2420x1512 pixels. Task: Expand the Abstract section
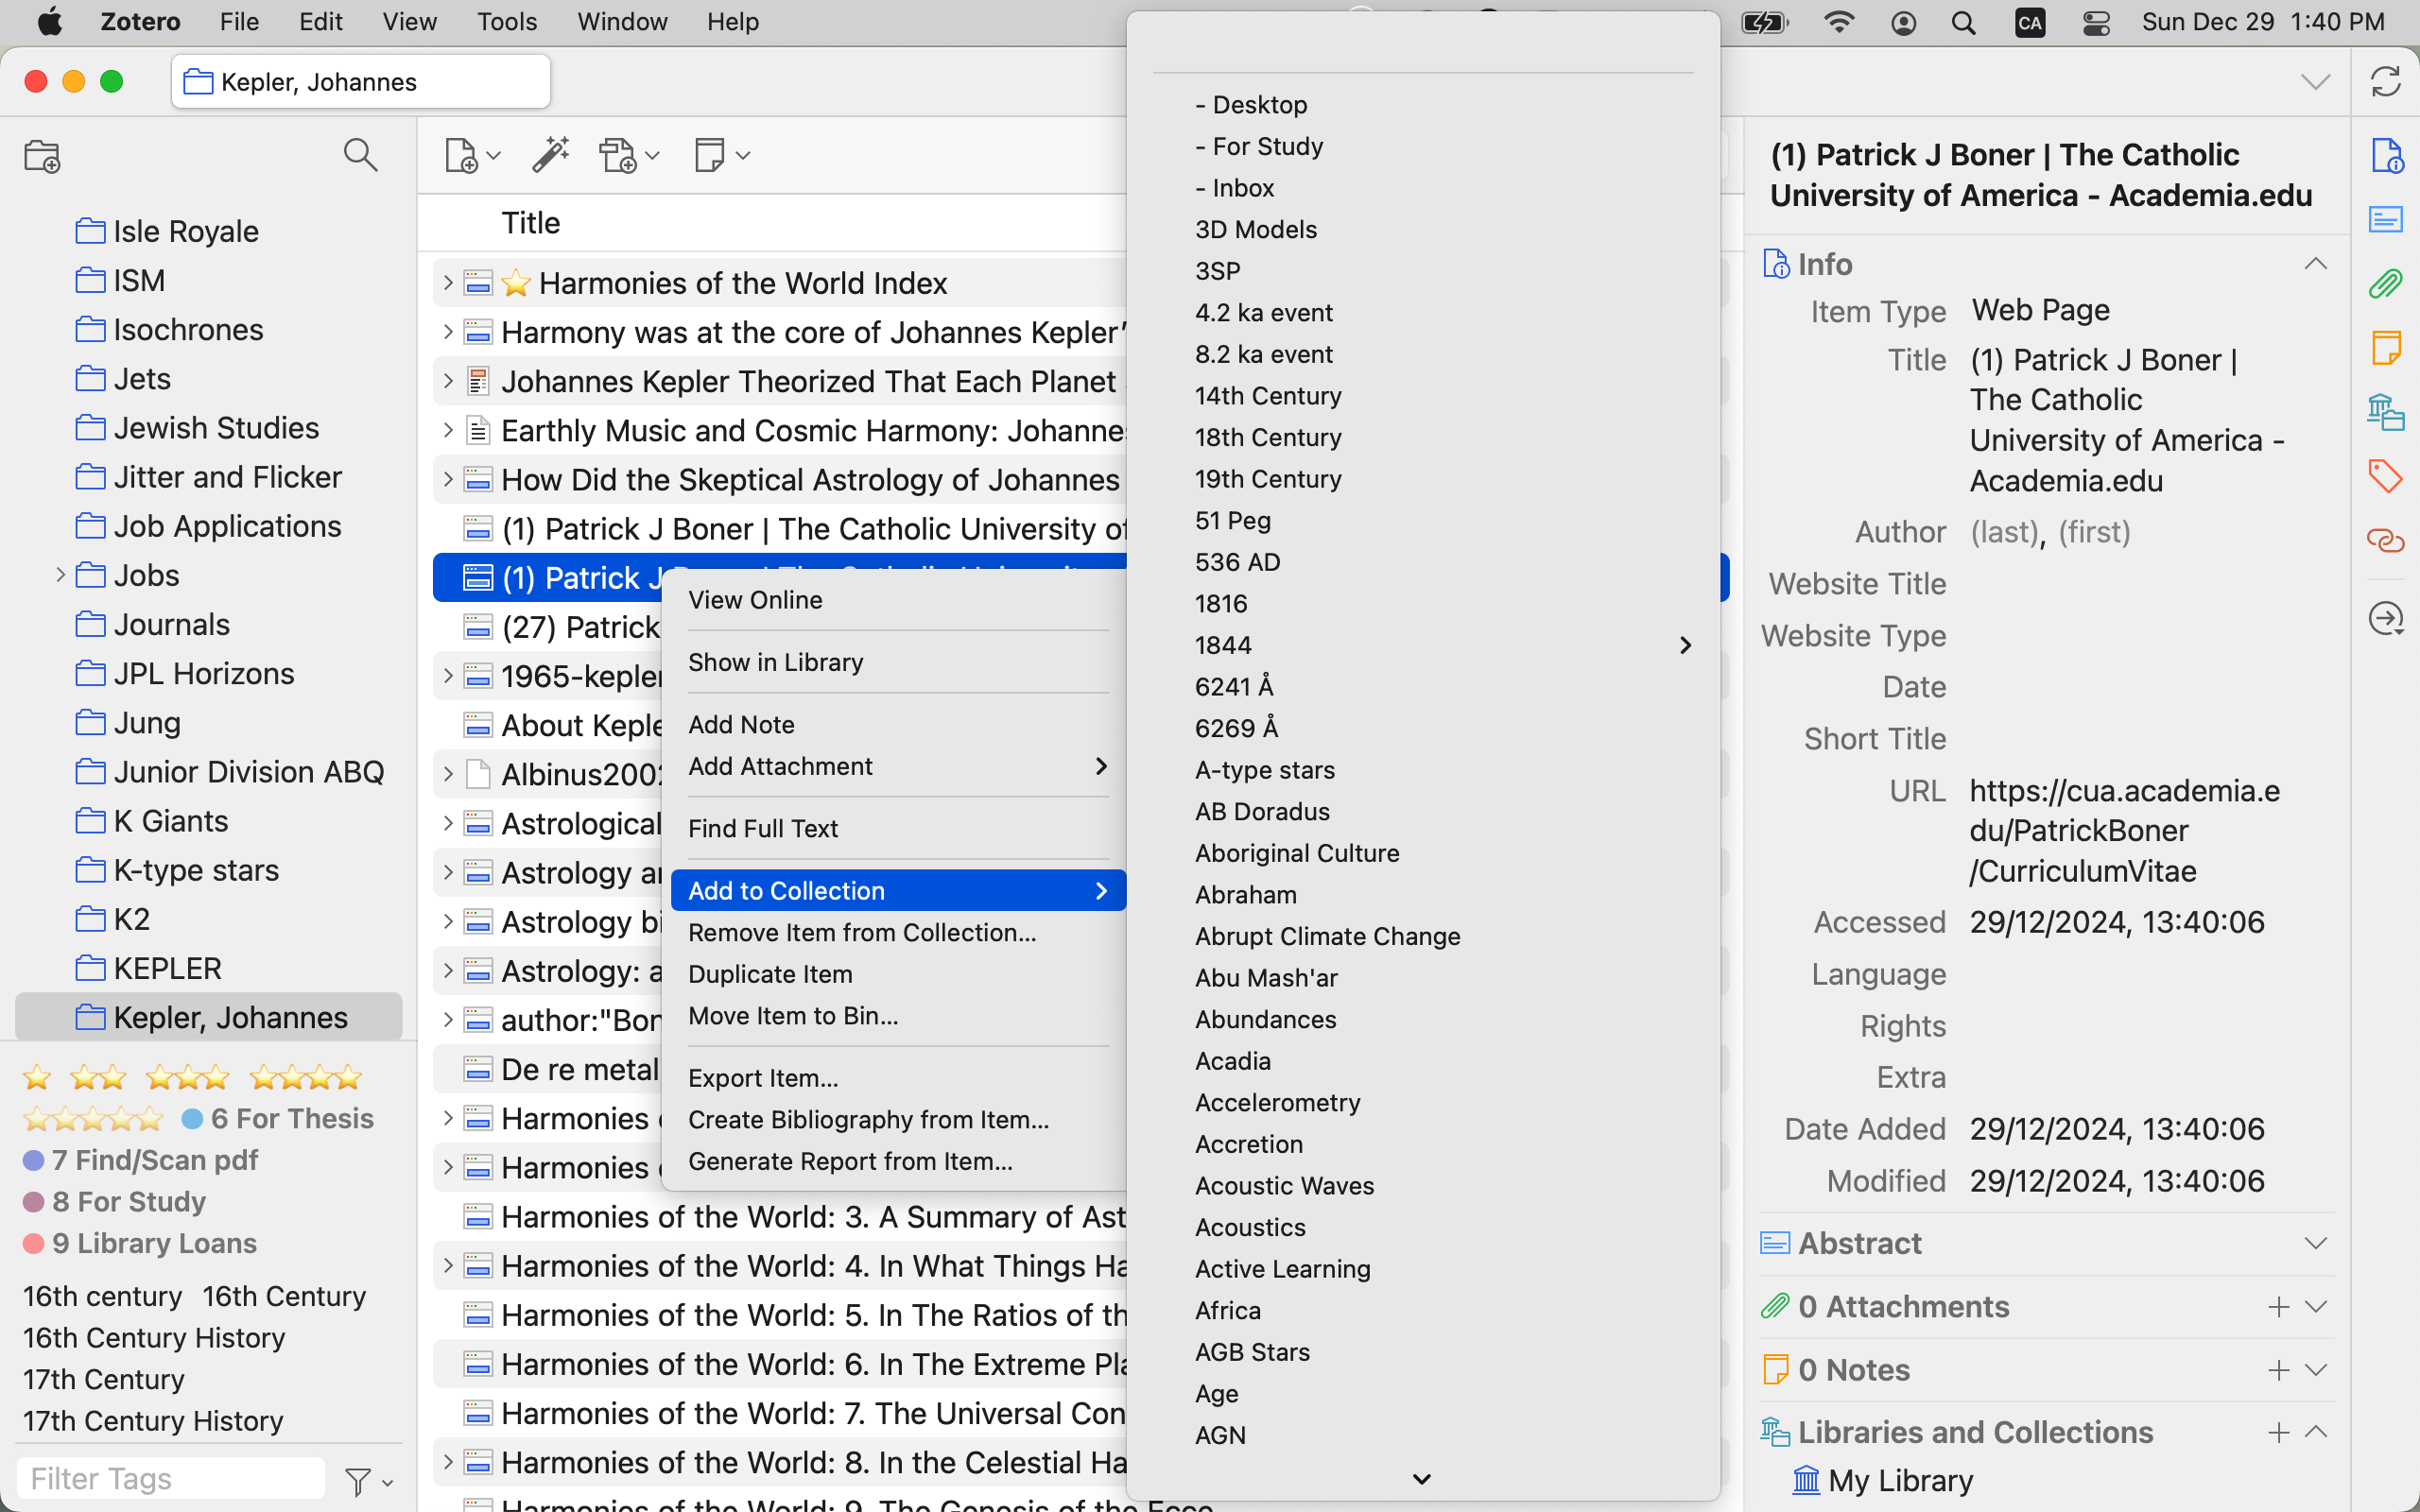[x=2315, y=1243]
